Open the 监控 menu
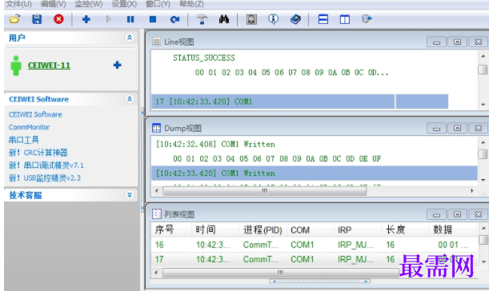The image size is (489, 291). pyautogui.click(x=89, y=4)
